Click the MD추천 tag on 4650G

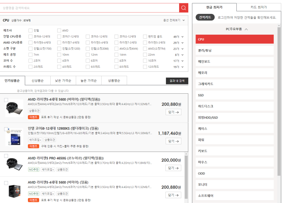[x=34, y=169]
